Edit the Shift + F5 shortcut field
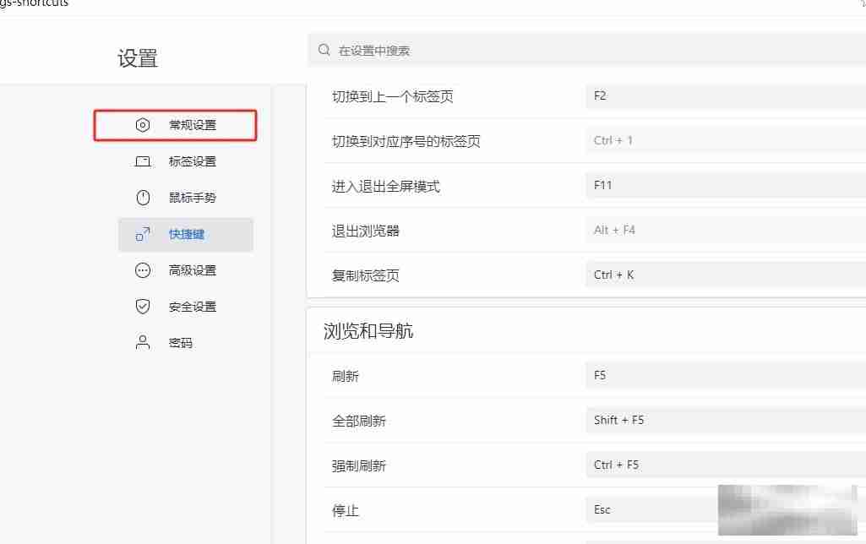Viewport: 866px width, 544px height. [726, 421]
